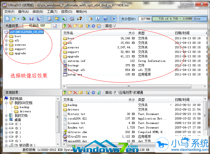
Task: Click red X delete icon in image pane
Action: 70,26
